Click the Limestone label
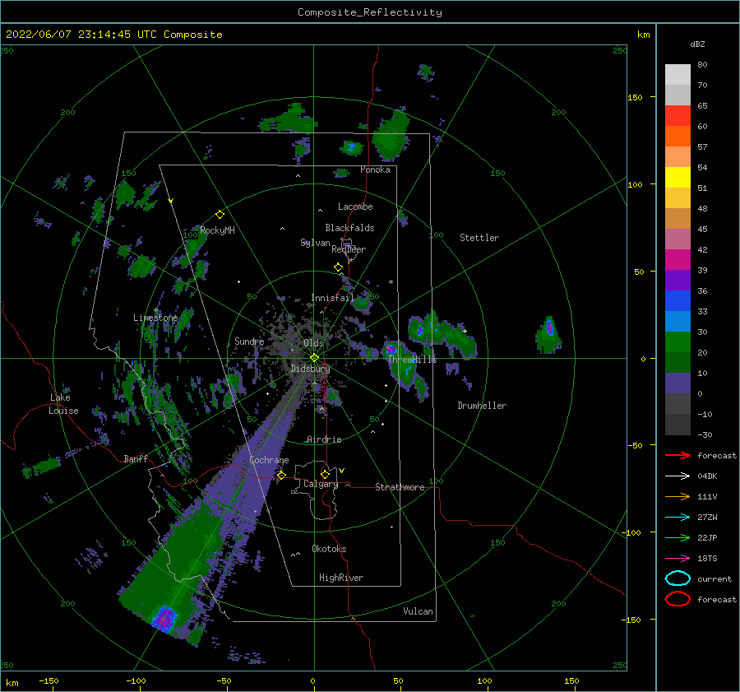 pyautogui.click(x=155, y=318)
